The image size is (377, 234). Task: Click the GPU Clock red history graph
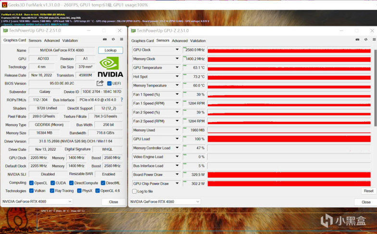coord(289,50)
